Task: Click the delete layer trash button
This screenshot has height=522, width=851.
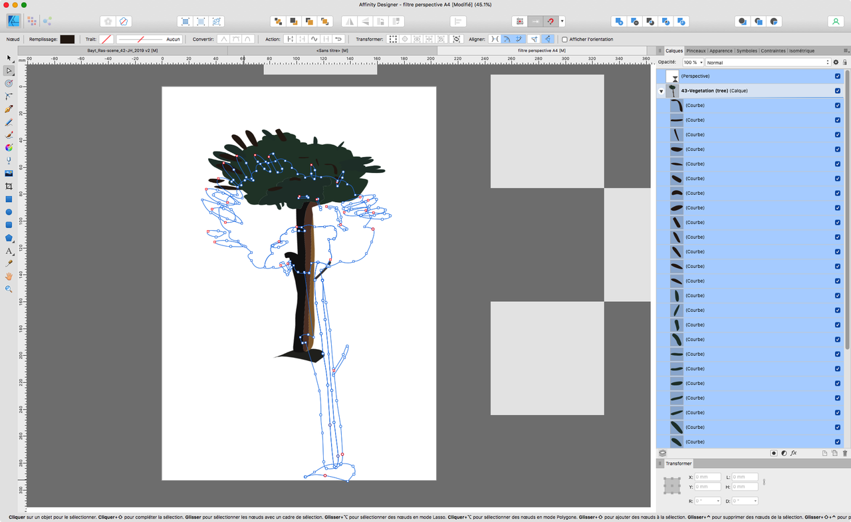Action: coord(845,453)
